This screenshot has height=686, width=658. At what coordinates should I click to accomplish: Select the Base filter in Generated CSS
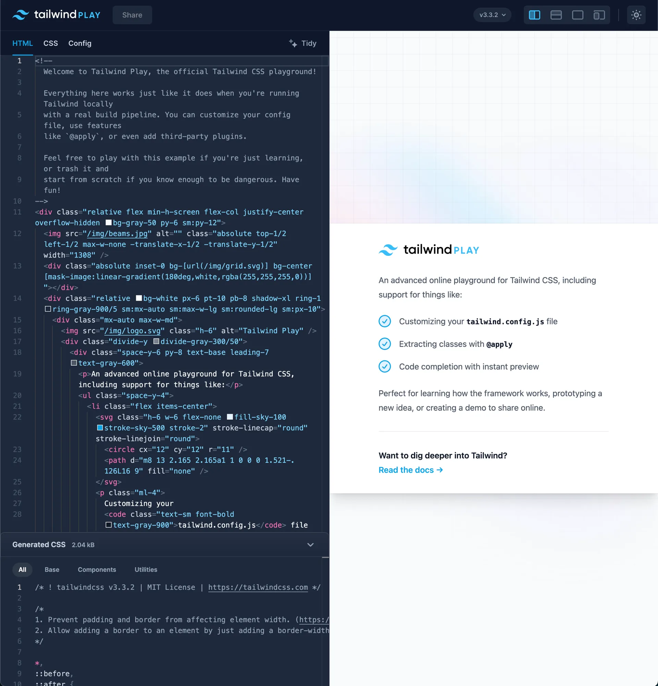pyautogui.click(x=52, y=569)
